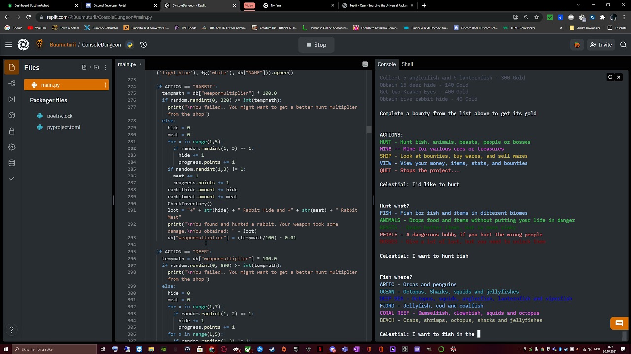This screenshot has height=354, width=631.
Task: Open the Secrets padlock icon
Action: 12,131
